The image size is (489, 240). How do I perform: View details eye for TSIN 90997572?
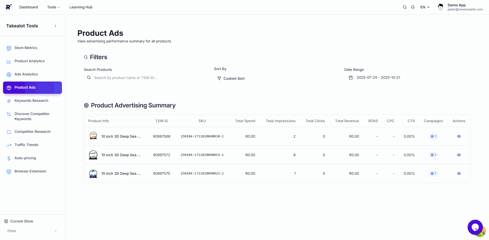click(459, 155)
